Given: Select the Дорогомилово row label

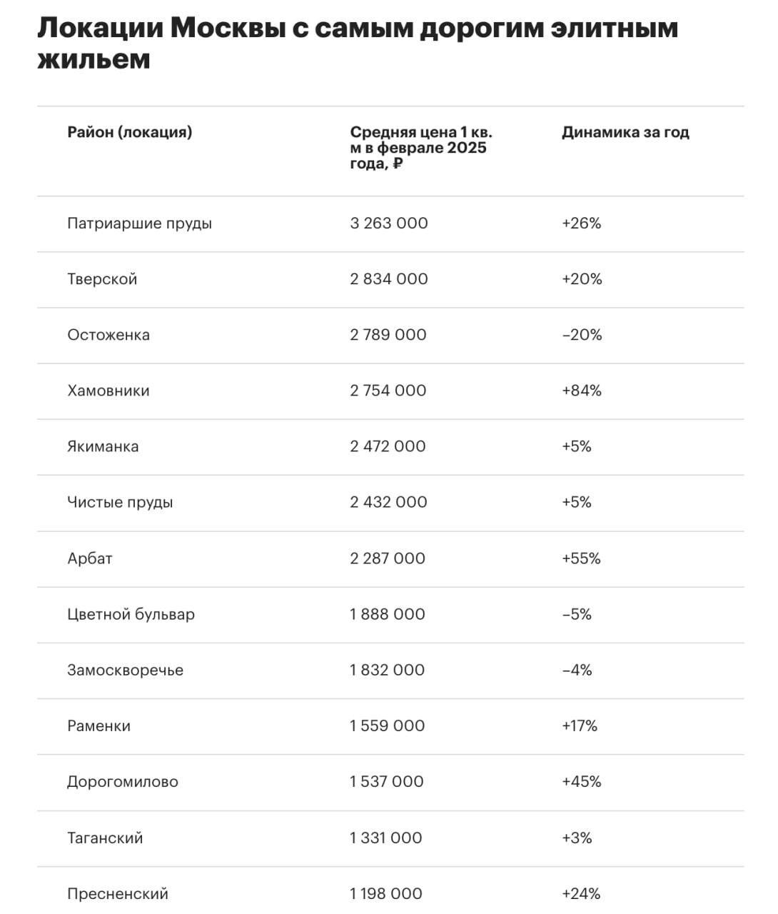Looking at the screenshot, I should click(123, 782).
